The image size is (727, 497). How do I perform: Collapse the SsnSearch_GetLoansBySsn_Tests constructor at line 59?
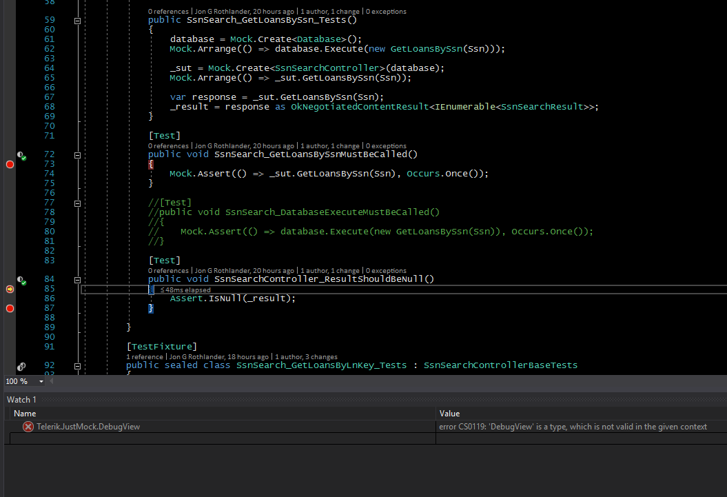point(77,21)
